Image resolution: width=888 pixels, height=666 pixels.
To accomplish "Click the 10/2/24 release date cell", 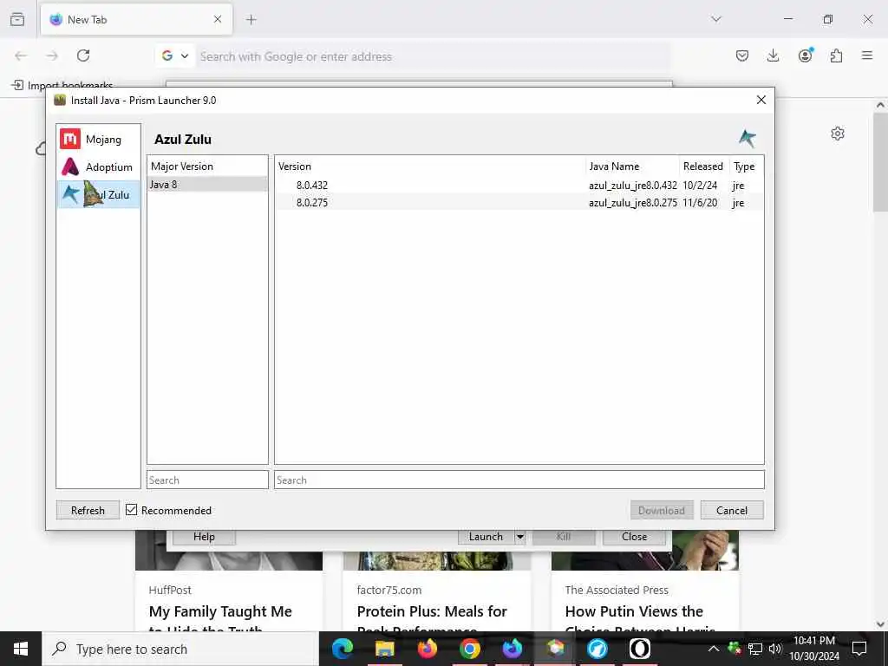I will 700,186.
